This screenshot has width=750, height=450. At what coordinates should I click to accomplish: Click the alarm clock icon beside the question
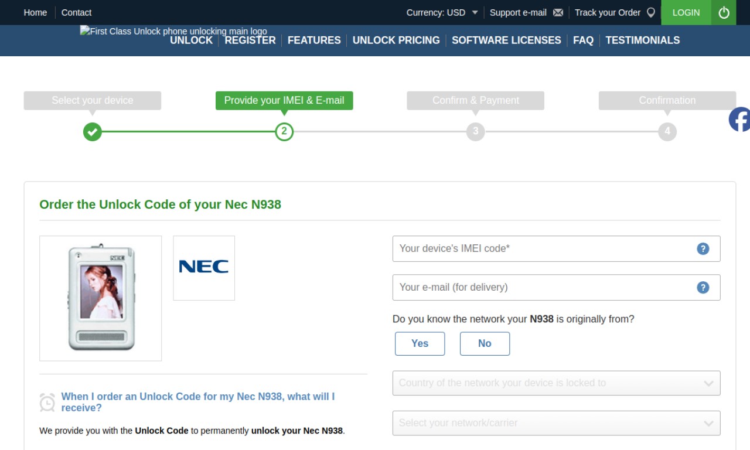tap(47, 402)
